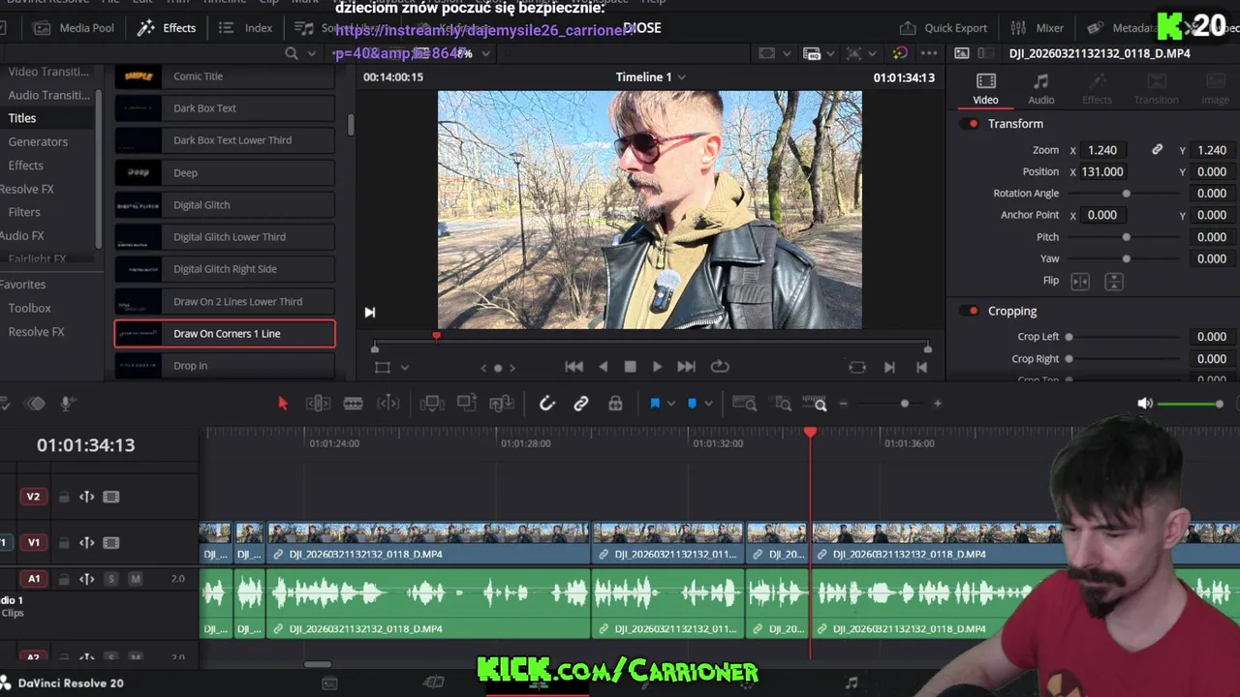Disable the V1 video track filmstrip

[x=111, y=543]
